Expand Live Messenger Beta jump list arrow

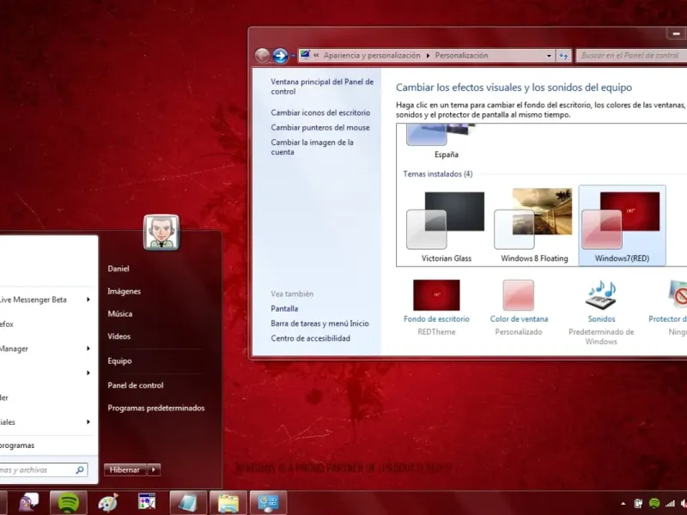pos(88,300)
